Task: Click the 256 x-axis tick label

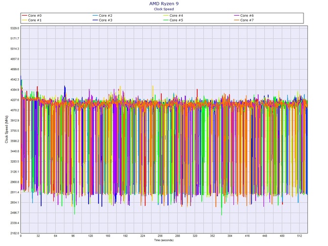Action: tap(160, 236)
